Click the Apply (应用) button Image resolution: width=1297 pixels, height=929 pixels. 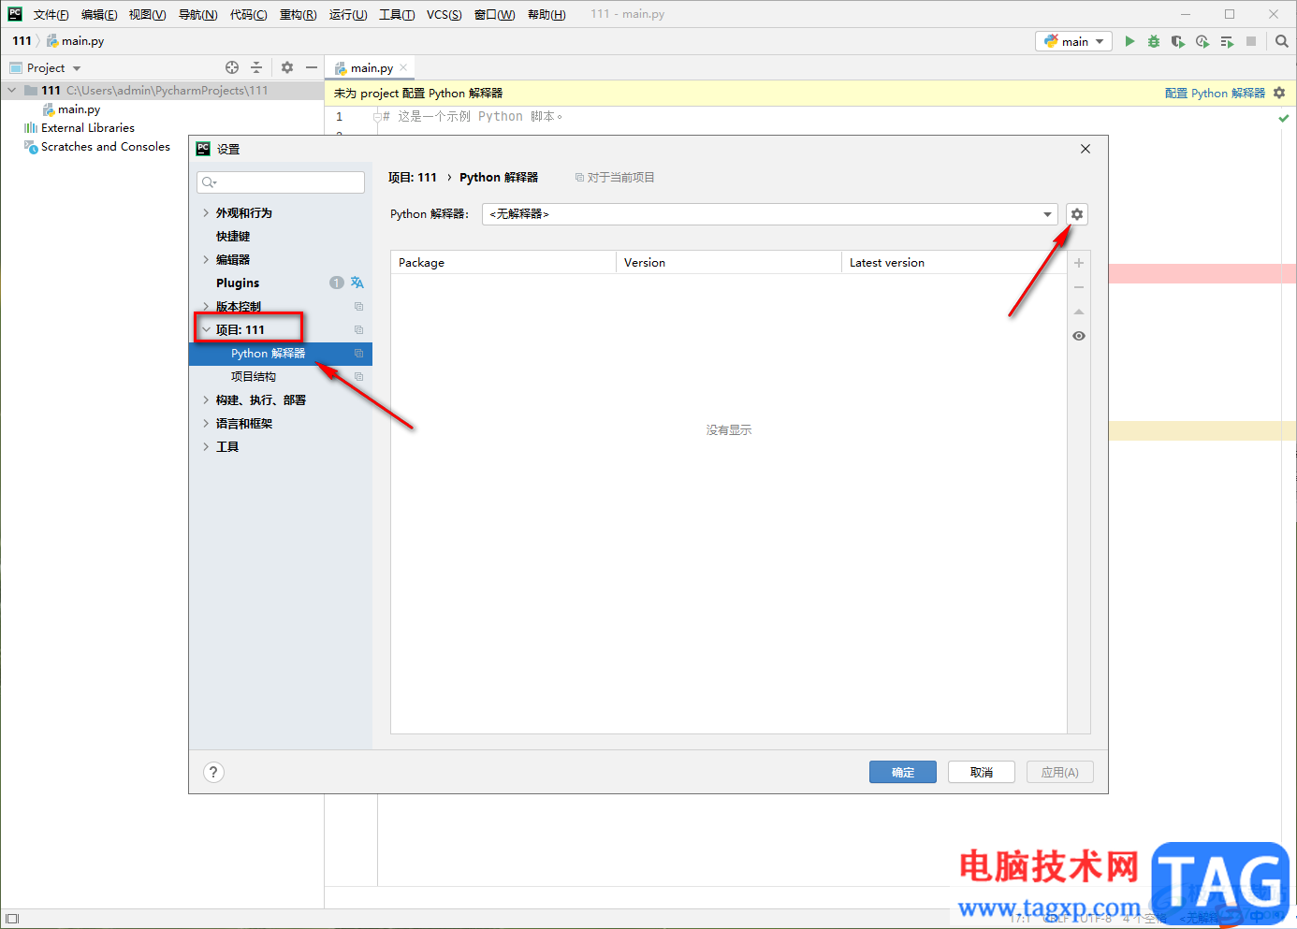(1060, 772)
